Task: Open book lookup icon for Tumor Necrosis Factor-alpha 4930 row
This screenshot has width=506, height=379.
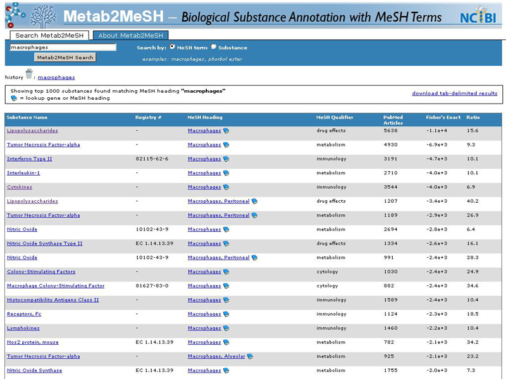Action: (x=226, y=145)
